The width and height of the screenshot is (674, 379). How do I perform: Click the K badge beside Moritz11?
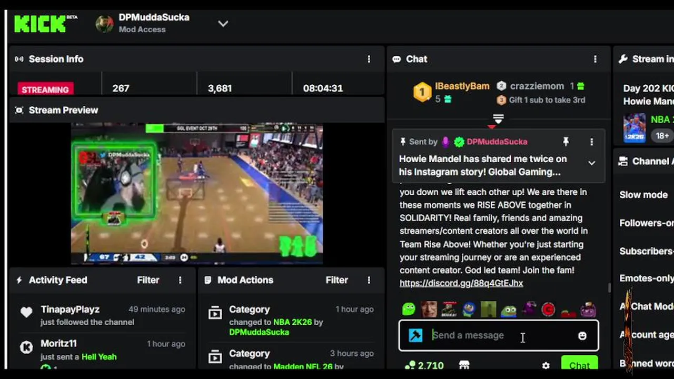26,347
